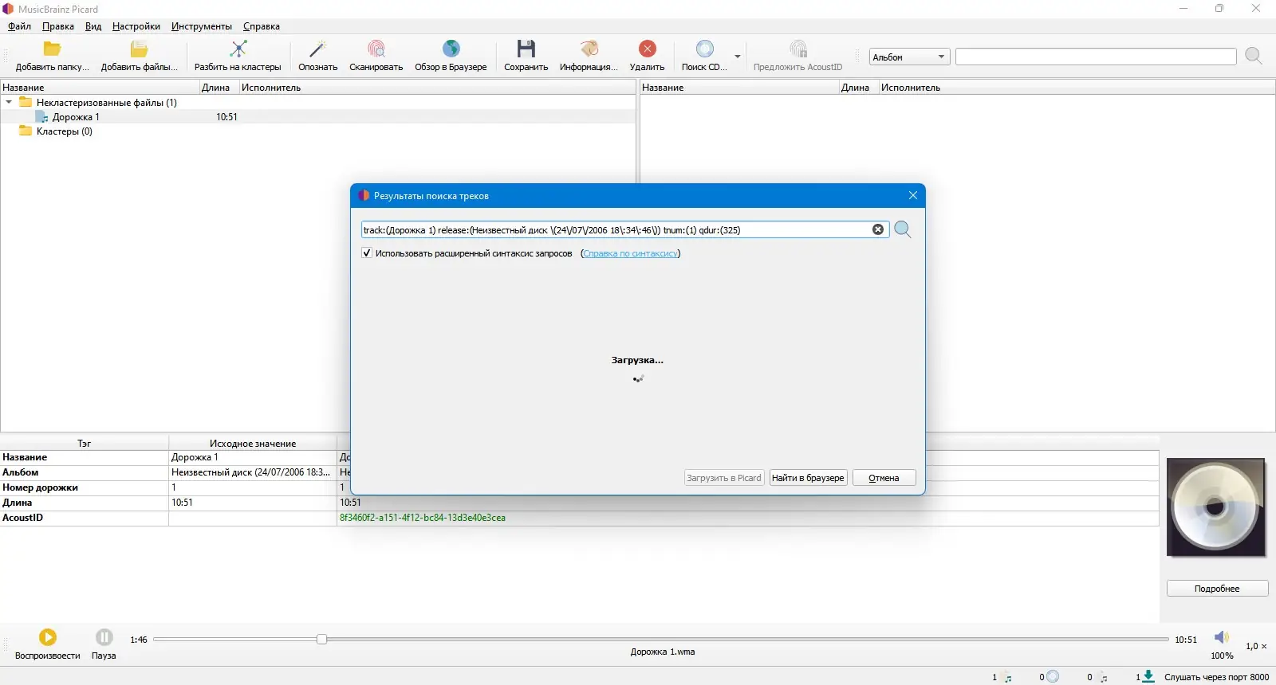Click the Название column header in the left pane
The height and width of the screenshot is (685, 1276).
100,88
